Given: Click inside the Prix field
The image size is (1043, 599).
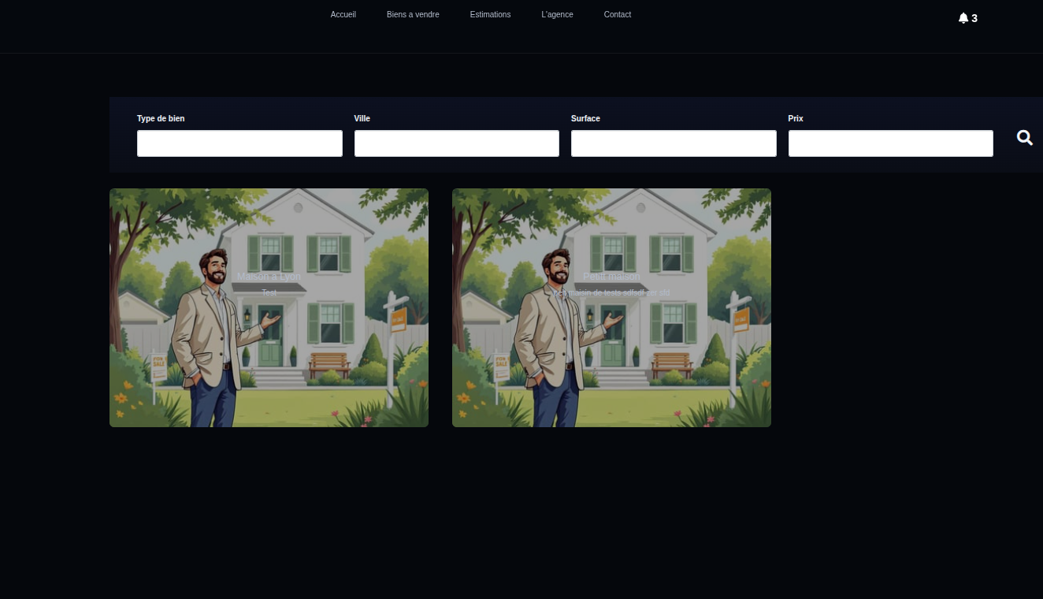Looking at the screenshot, I should [x=890, y=143].
